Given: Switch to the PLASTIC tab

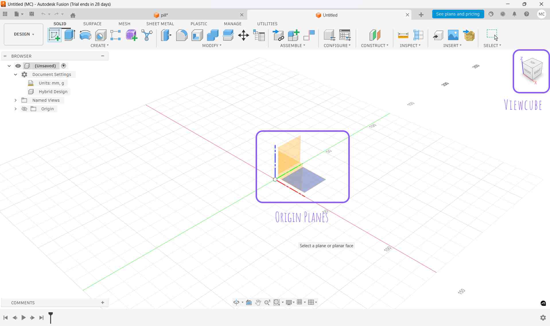Looking at the screenshot, I should tap(199, 24).
